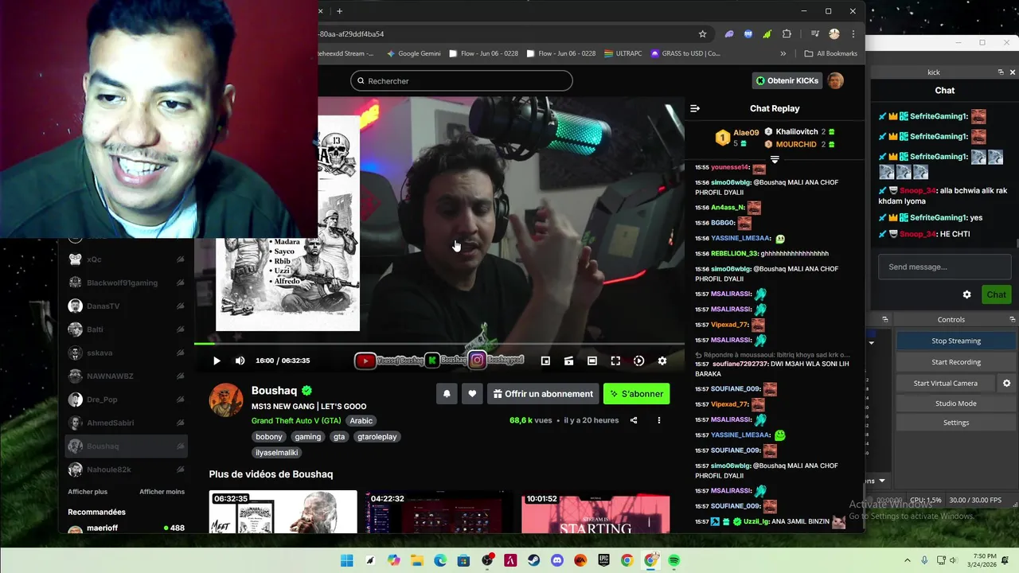Toggle theater mode in video player
Image resolution: width=1019 pixels, height=573 pixels.
pos(592,361)
